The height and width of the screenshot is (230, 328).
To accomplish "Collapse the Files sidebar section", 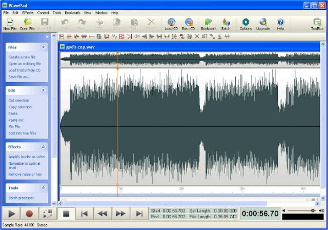I will coord(43,47).
